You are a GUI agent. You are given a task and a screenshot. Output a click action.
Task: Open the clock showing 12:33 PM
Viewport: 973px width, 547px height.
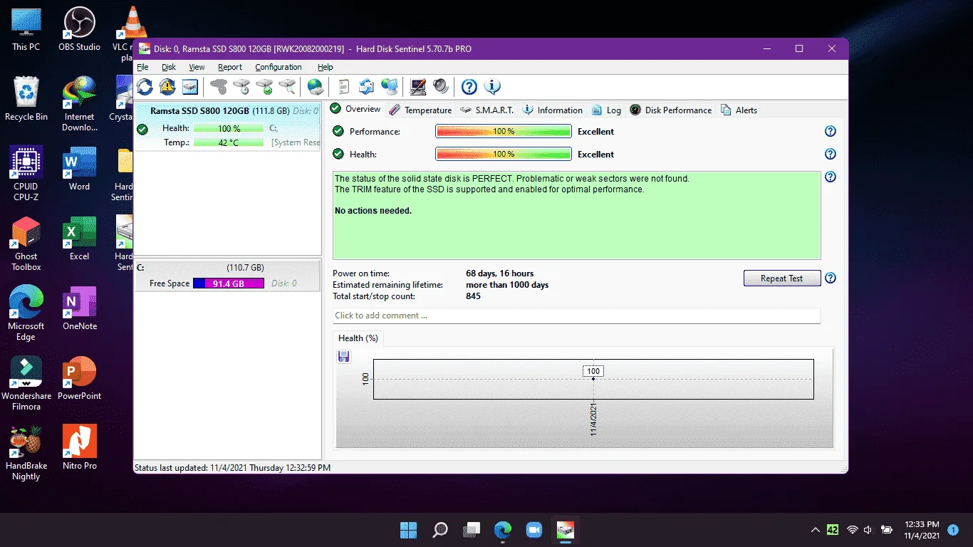click(x=922, y=530)
